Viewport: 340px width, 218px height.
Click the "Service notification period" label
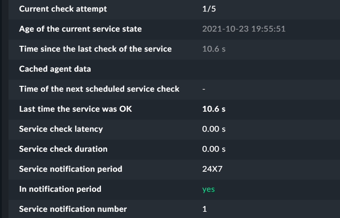(71, 169)
